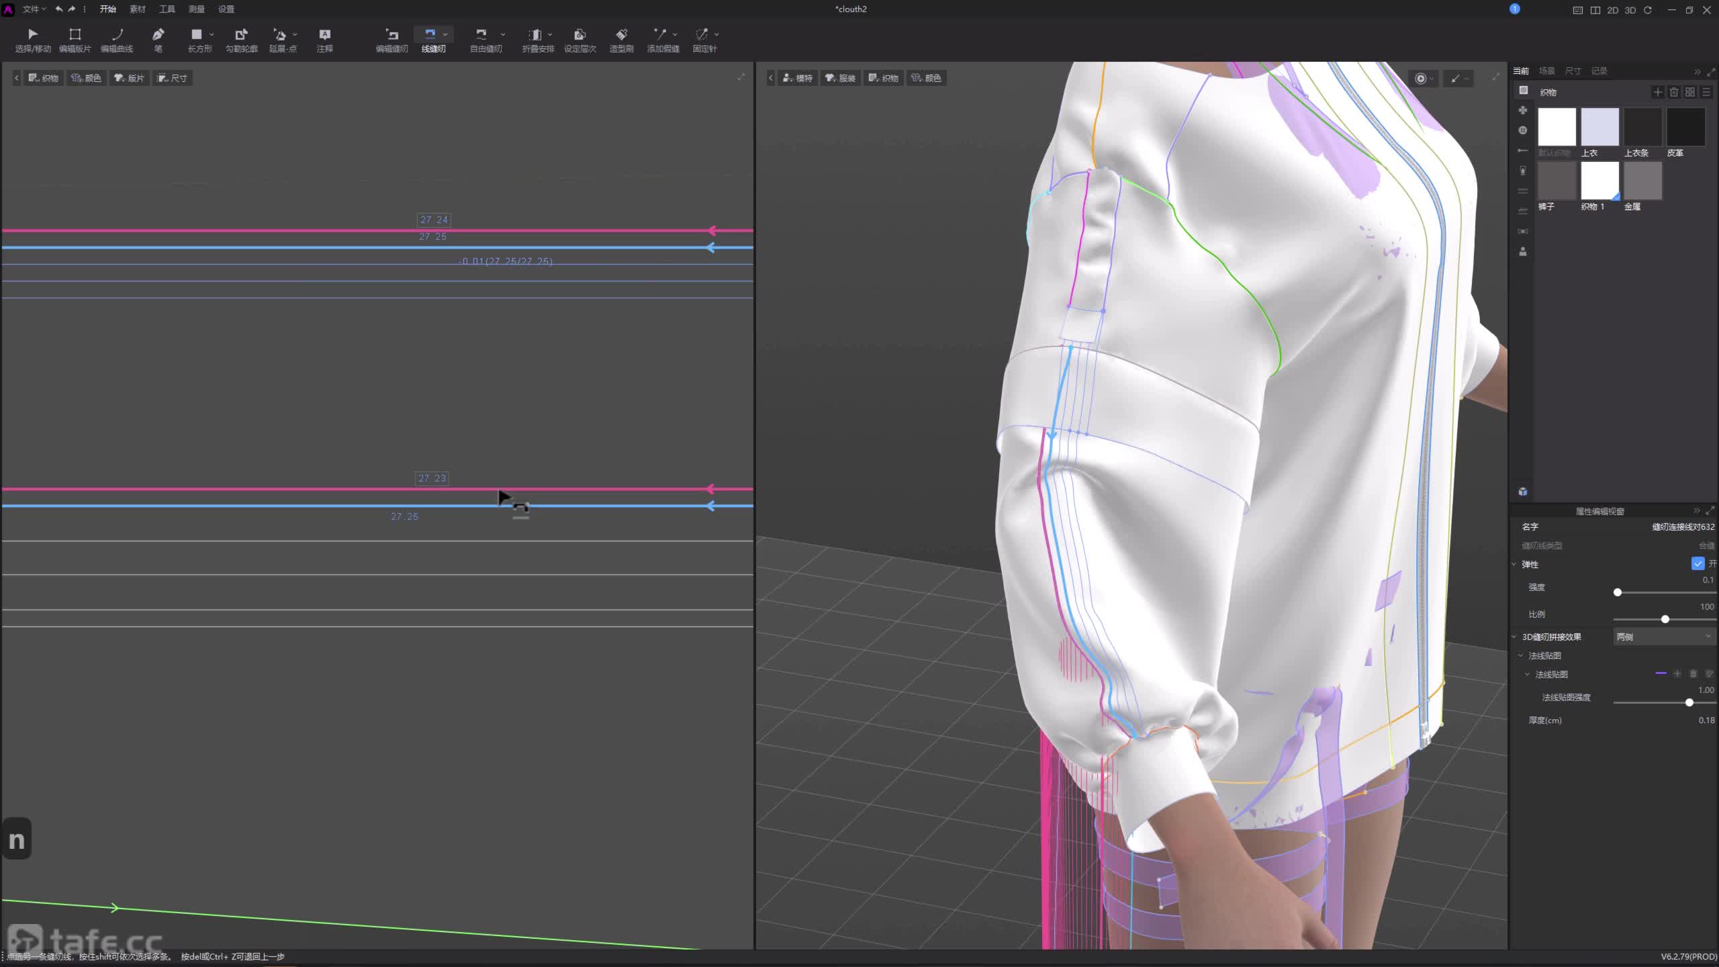Toggle 颜色 display in 2D window

tap(86, 78)
